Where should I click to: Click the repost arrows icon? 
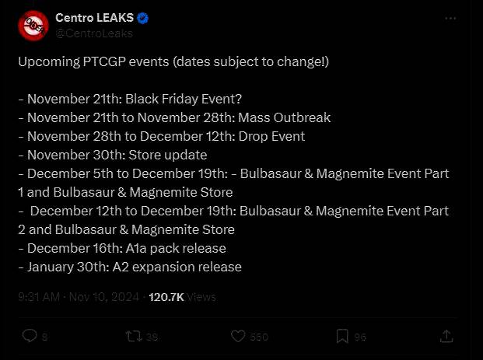tap(134, 336)
